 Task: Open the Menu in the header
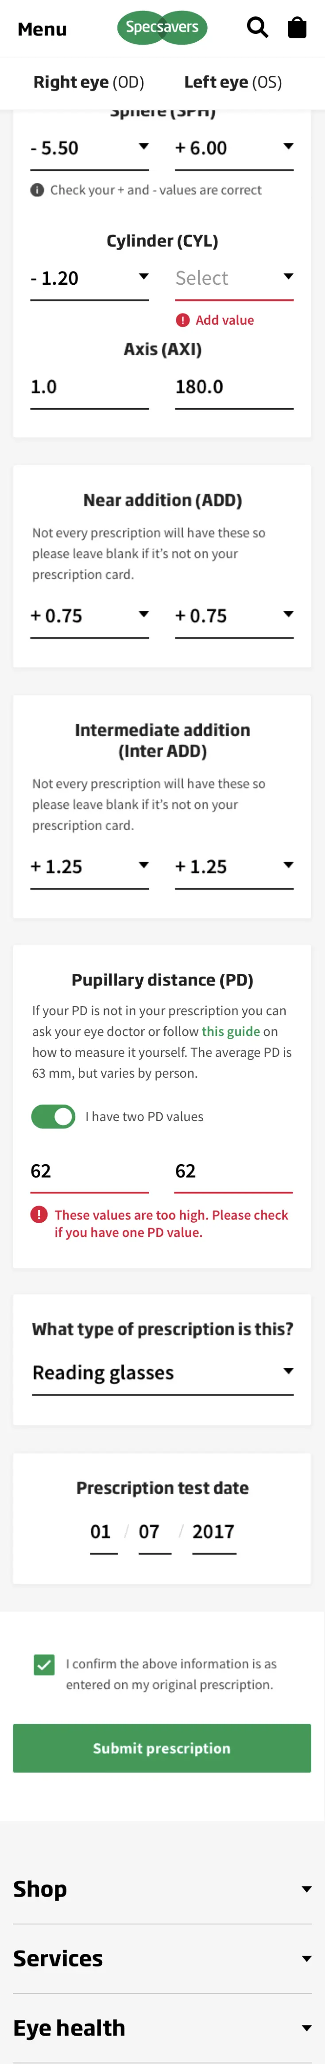point(43,29)
